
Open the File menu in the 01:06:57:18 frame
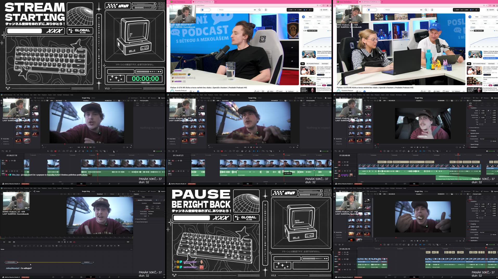pos(14,95)
